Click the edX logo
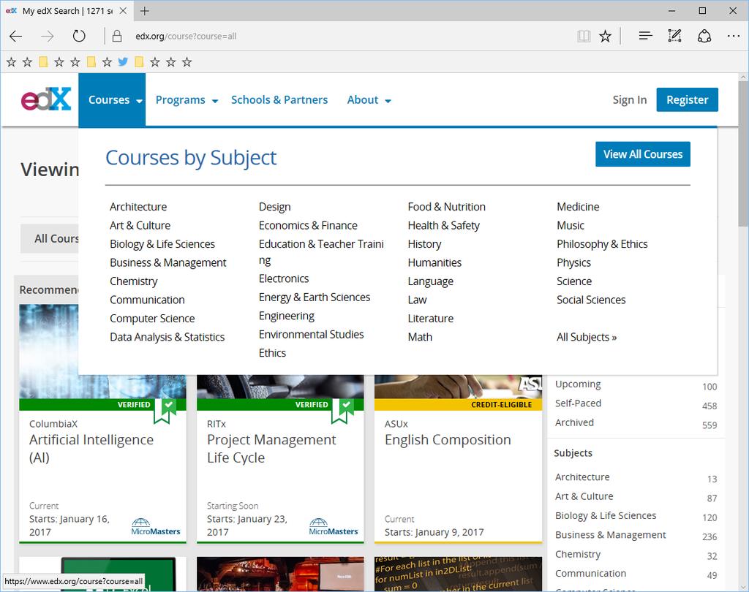Screen dimensions: 749x592 pyautogui.click(x=46, y=99)
